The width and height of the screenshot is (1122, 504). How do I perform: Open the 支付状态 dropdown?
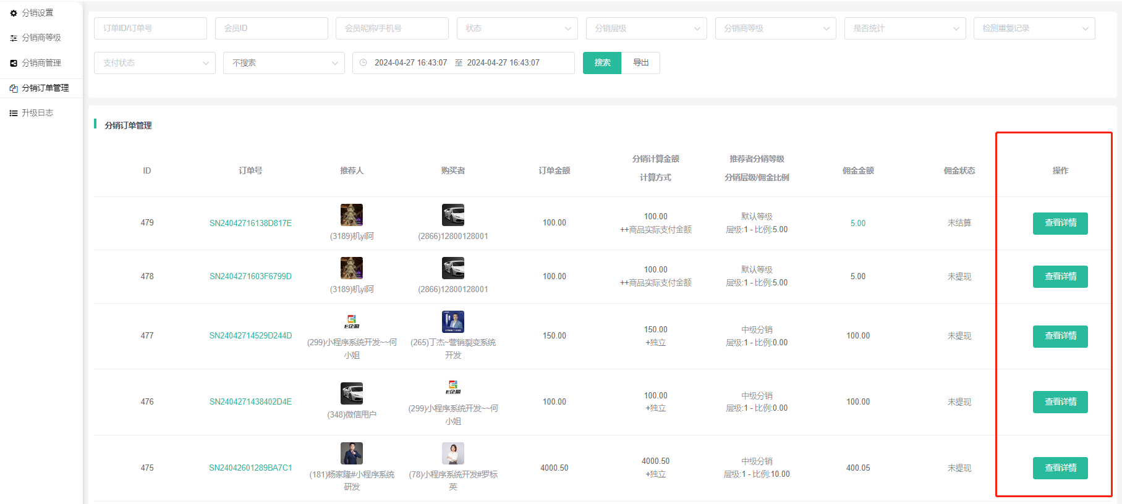[155, 63]
